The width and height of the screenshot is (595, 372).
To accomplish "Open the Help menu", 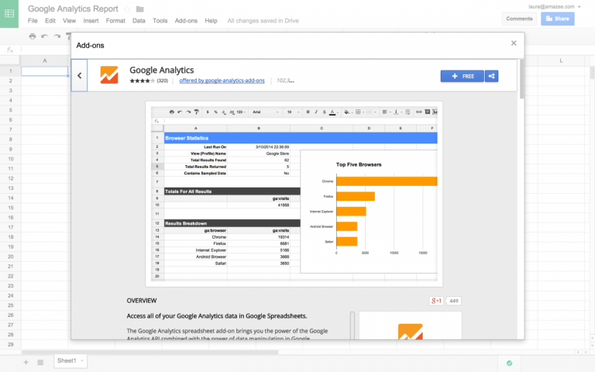I will (x=211, y=21).
